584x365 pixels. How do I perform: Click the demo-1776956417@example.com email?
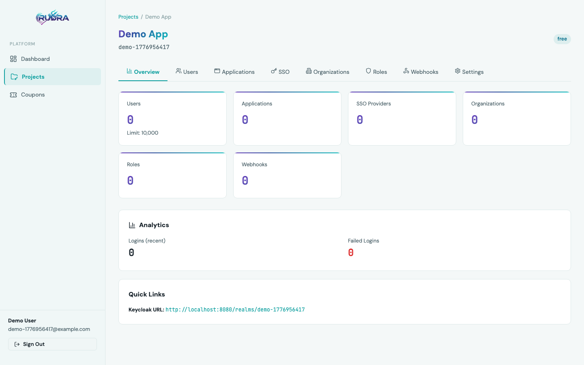click(49, 329)
